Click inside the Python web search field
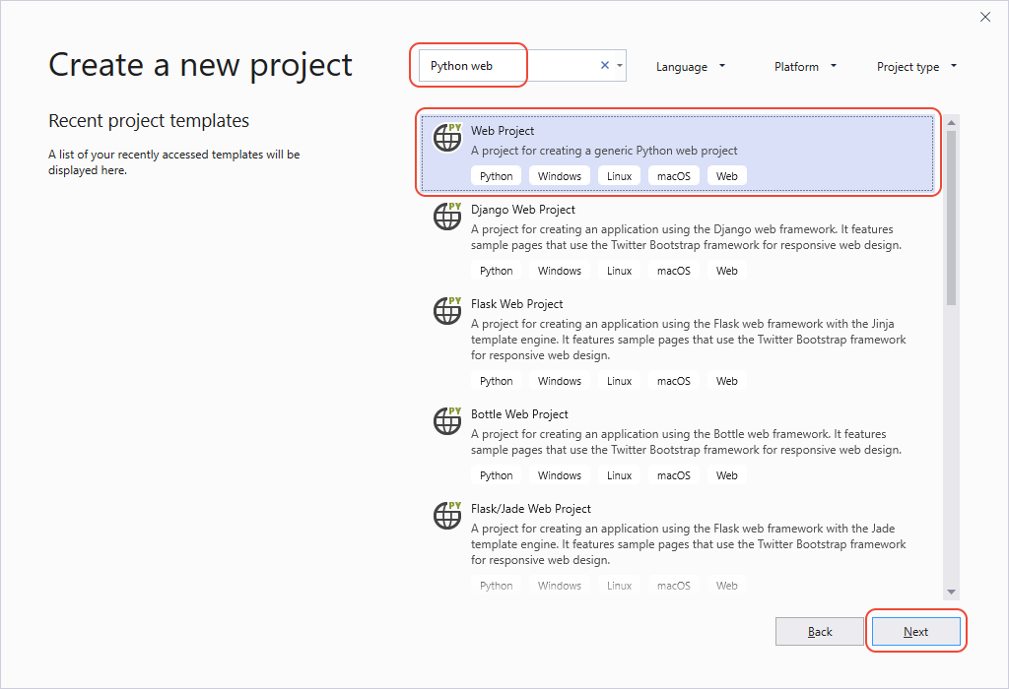 pyautogui.click(x=493, y=64)
